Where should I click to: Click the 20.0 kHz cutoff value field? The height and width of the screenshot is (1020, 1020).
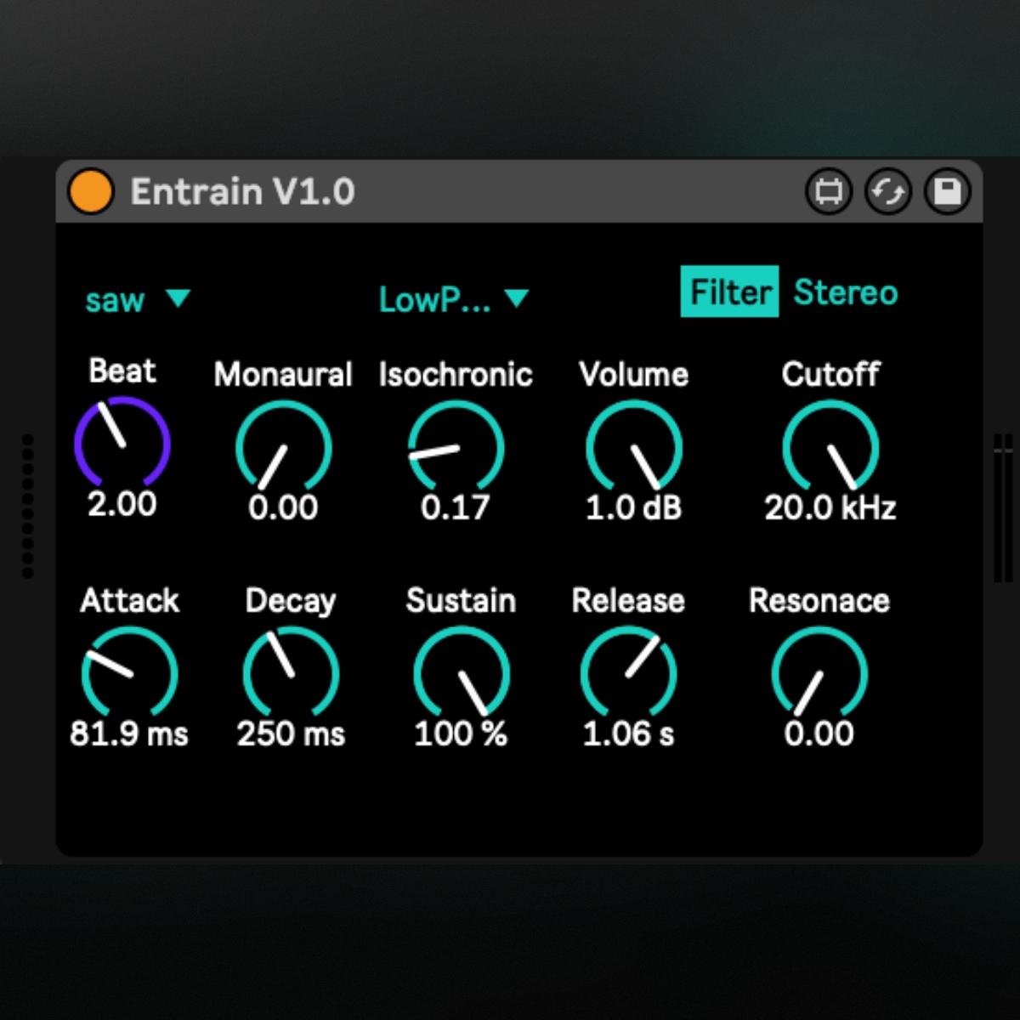click(830, 507)
